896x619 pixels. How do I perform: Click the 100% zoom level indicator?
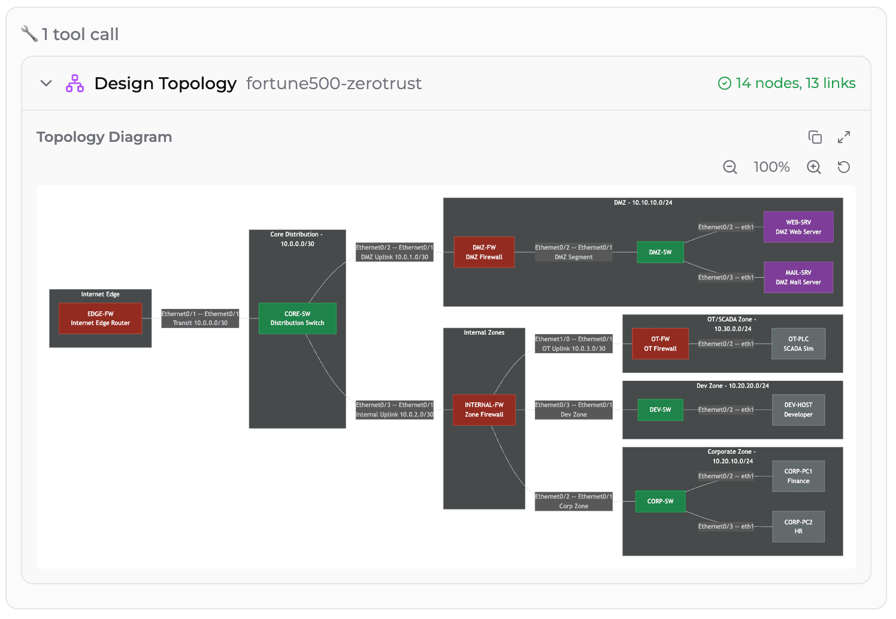[771, 167]
